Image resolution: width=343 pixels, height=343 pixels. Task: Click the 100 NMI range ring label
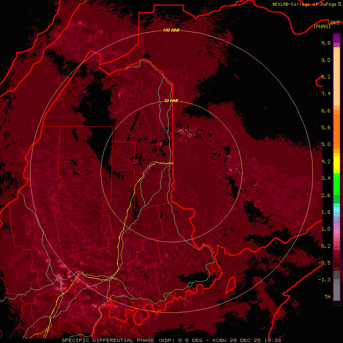(171, 30)
